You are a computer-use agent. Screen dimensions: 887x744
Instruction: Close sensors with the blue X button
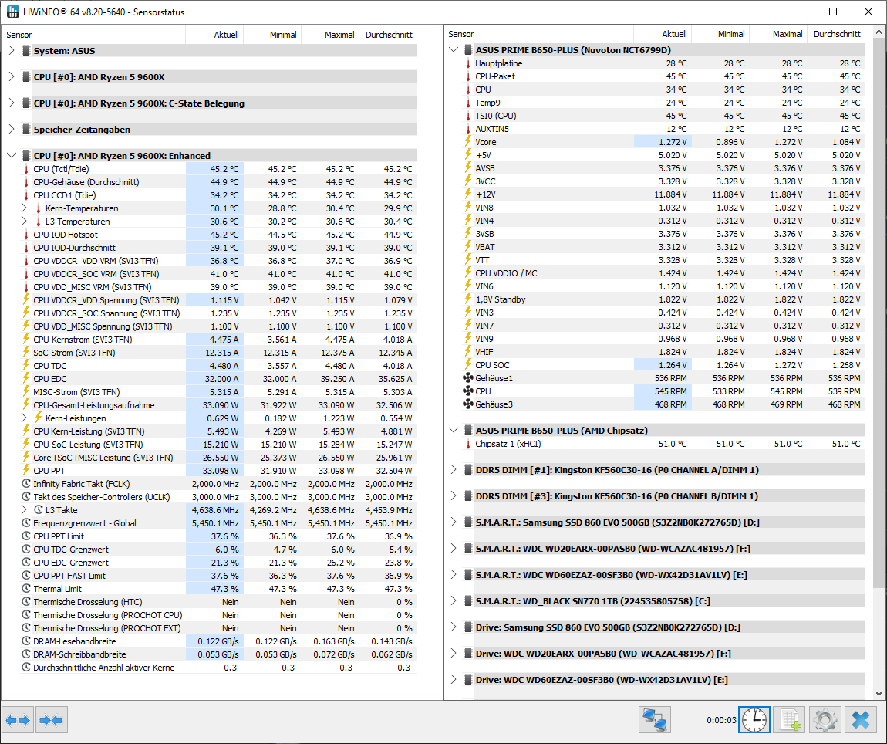tap(861, 720)
